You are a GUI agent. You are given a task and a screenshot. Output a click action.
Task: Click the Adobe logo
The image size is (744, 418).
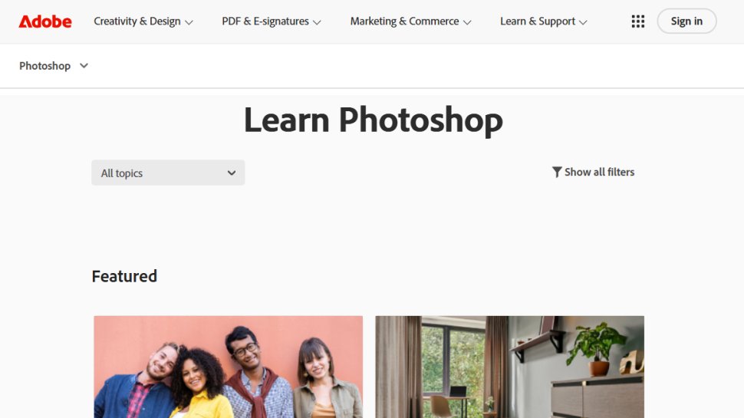coord(45,21)
